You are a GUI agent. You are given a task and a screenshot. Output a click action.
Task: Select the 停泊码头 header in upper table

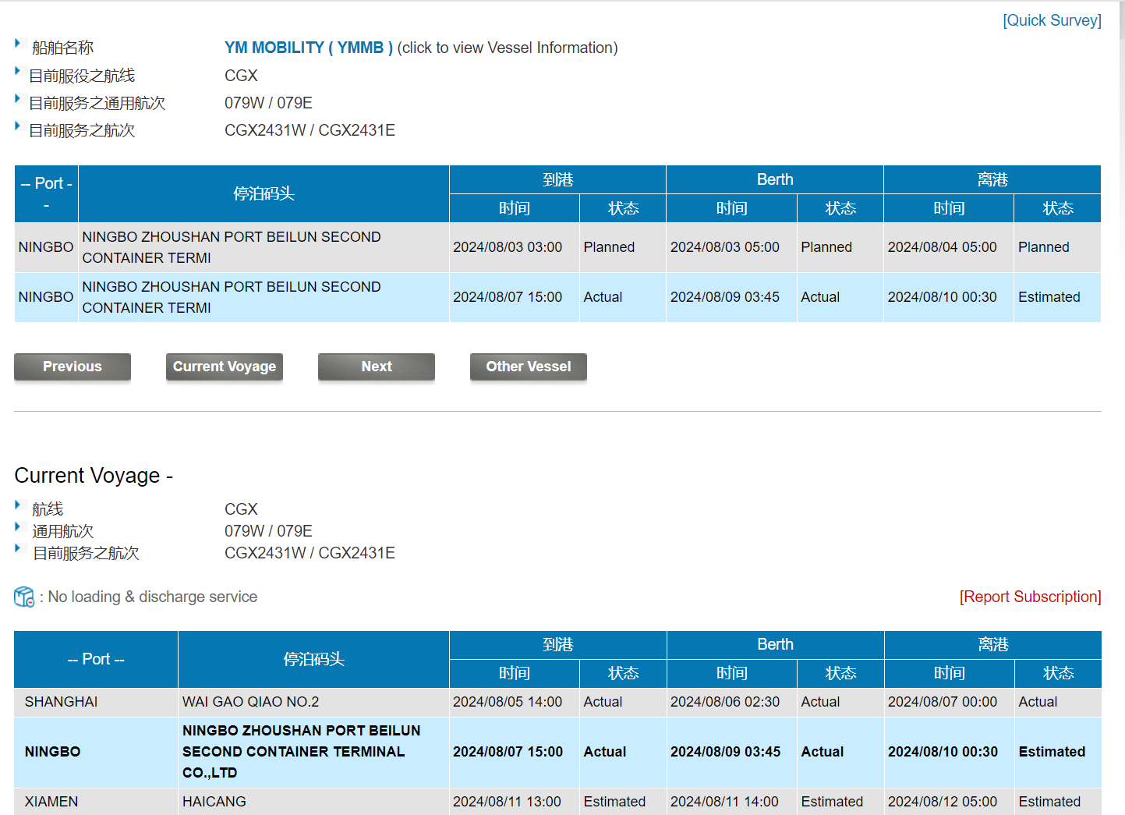(264, 193)
